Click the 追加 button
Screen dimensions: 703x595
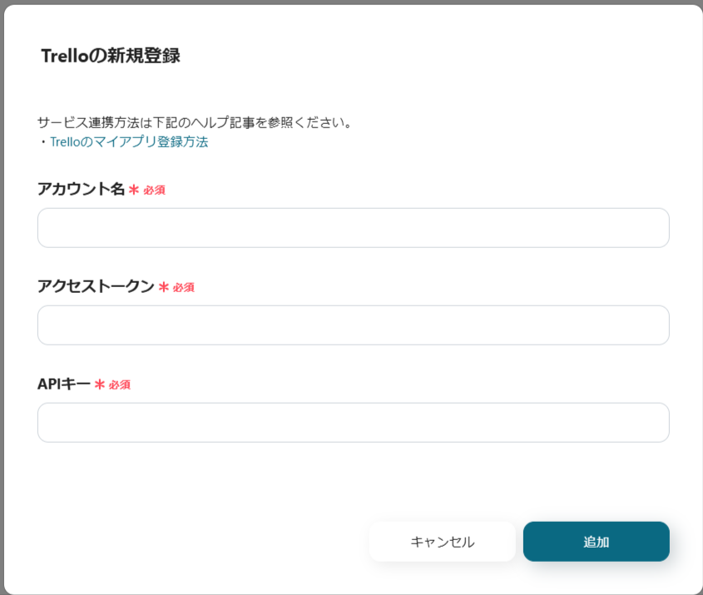coord(597,542)
